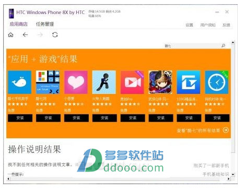Click the horizontal scrollbar left arrow
Image resolution: width=244 pixels, height=193 pixels.
8,178
